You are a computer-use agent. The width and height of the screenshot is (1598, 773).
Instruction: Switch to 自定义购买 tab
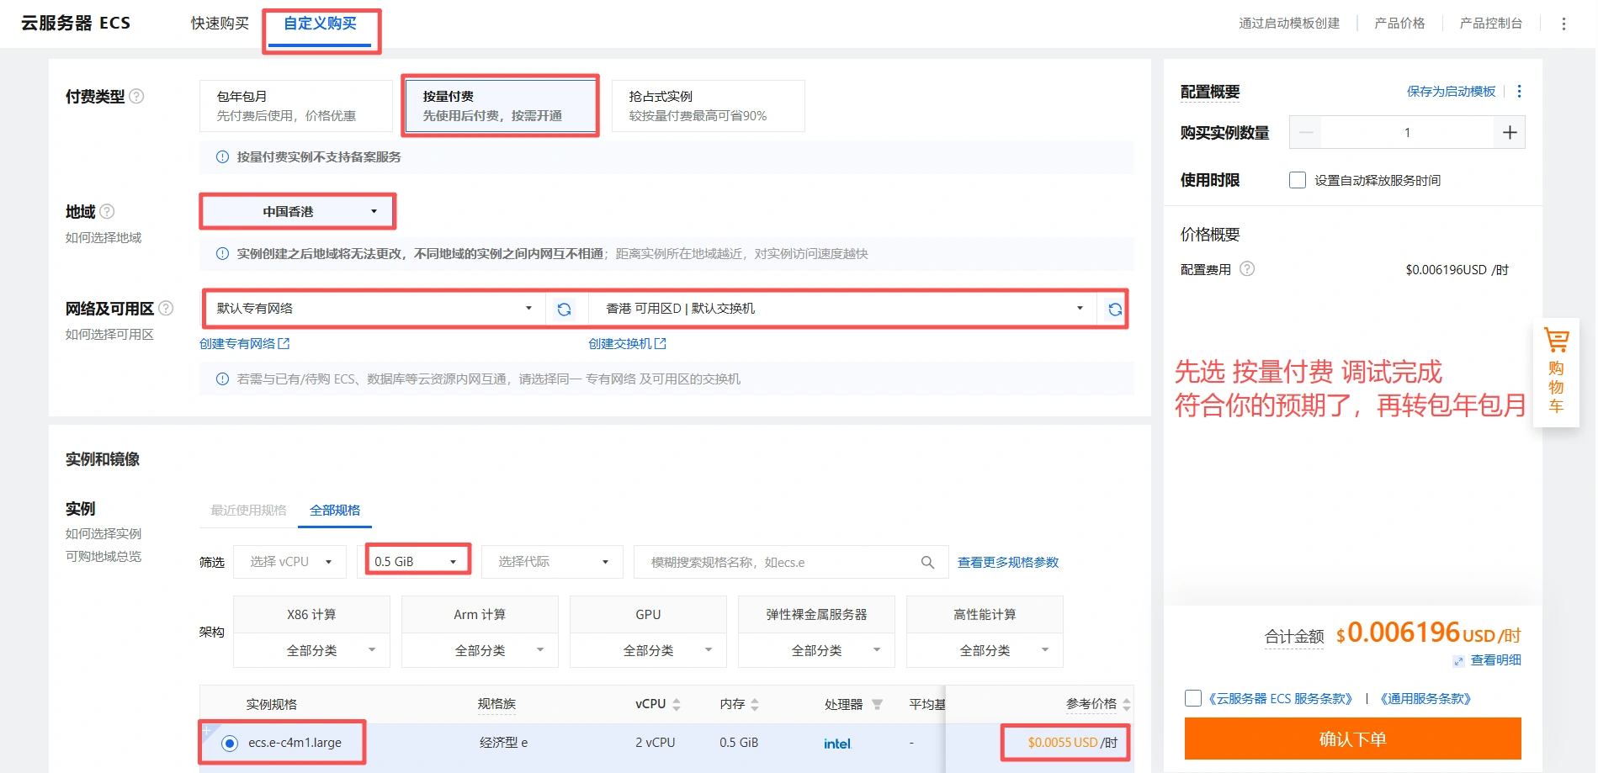tap(320, 24)
